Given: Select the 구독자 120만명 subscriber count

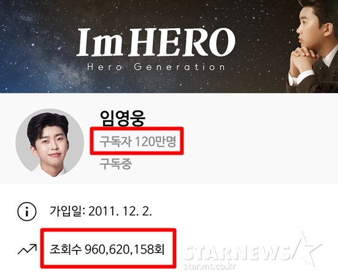Looking at the screenshot, I should (x=137, y=142).
